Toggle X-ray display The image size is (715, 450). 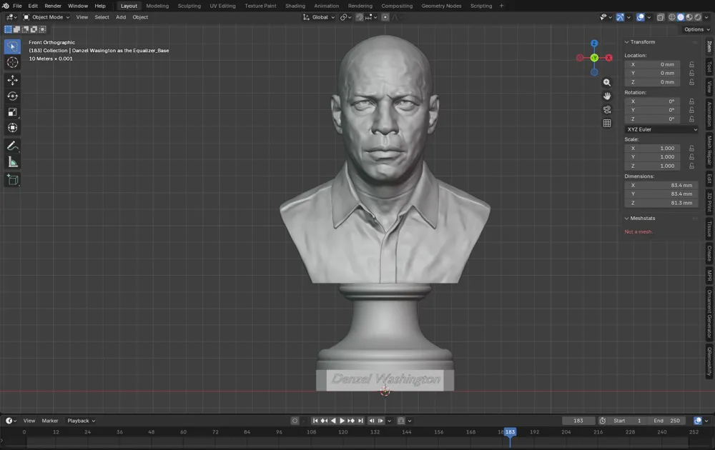coord(660,17)
